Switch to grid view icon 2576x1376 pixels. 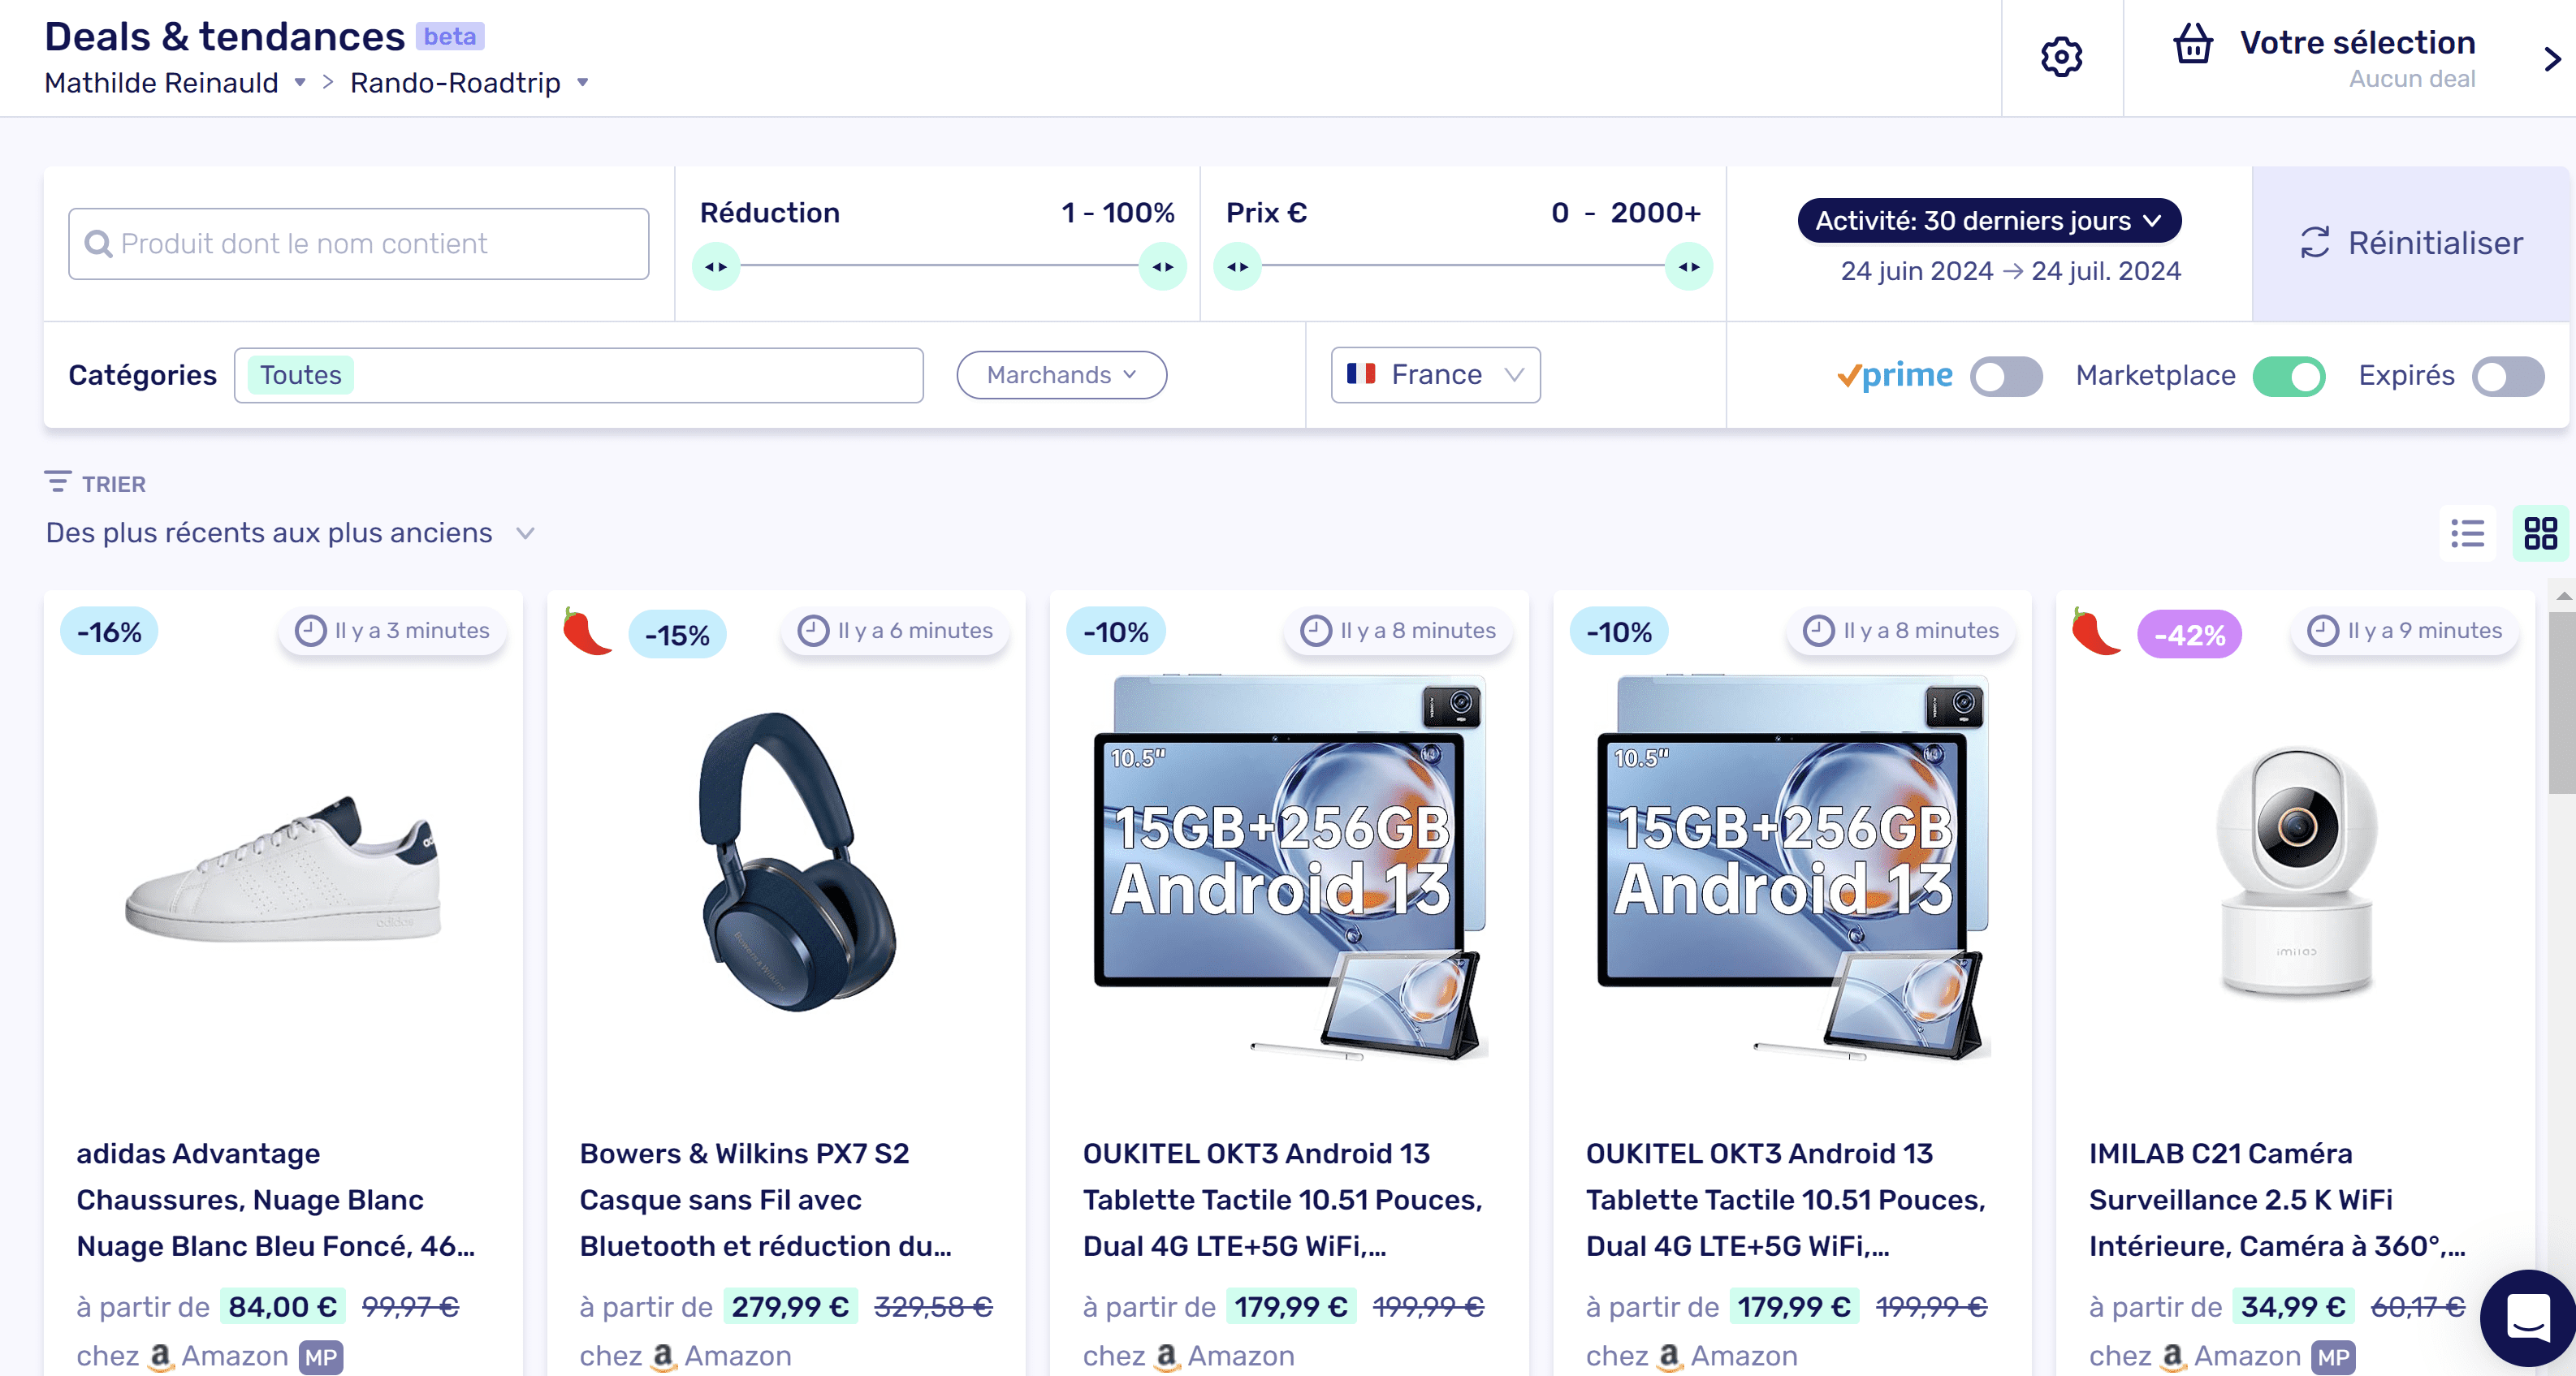tap(2540, 533)
